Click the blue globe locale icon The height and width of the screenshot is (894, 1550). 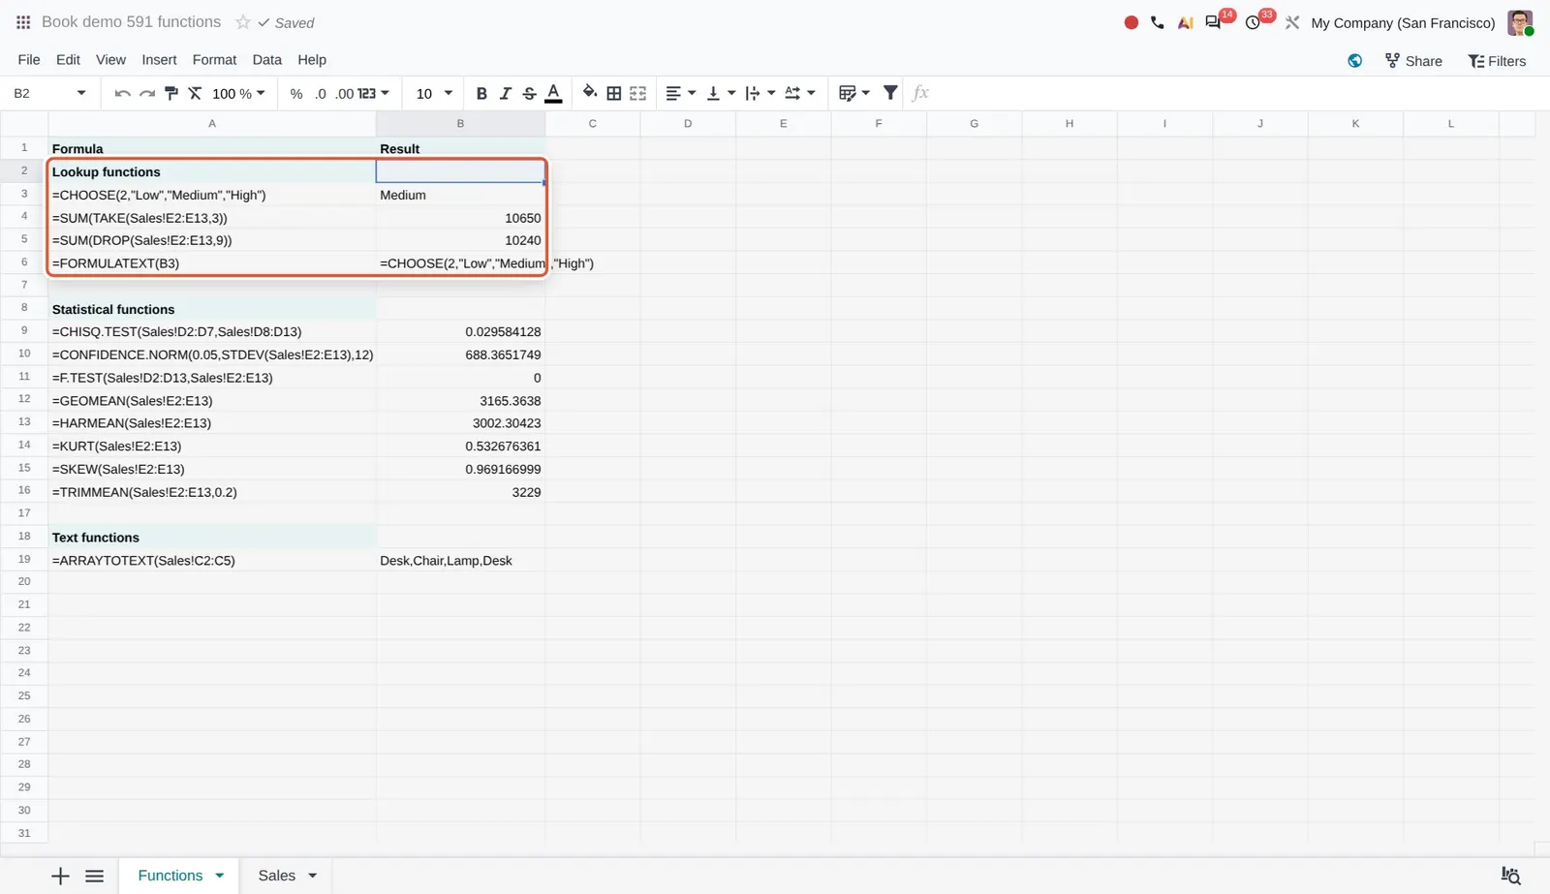[1354, 60]
